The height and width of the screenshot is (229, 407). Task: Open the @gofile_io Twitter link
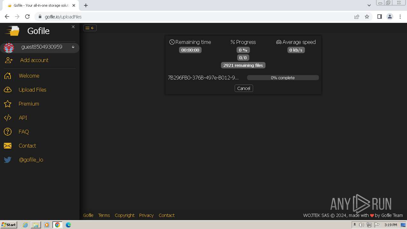[31, 160]
